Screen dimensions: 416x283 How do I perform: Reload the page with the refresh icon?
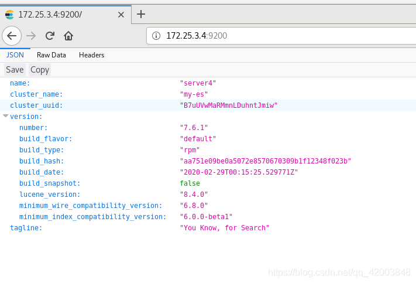pyautogui.click(x=50, y=36)
